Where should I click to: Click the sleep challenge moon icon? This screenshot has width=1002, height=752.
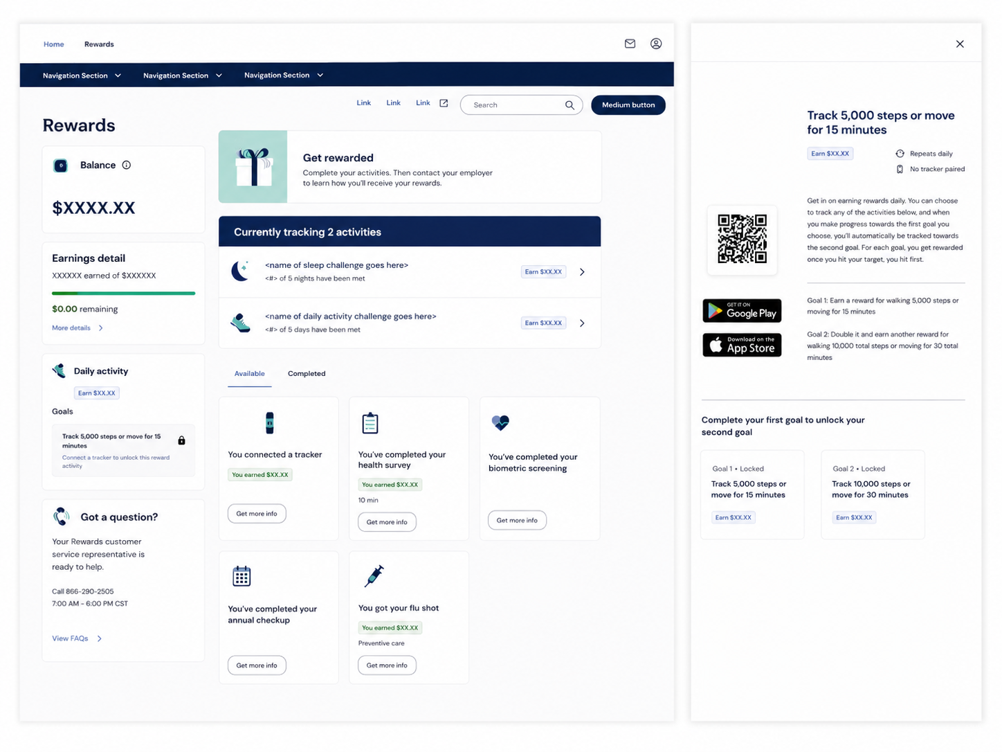coord(240,271)
